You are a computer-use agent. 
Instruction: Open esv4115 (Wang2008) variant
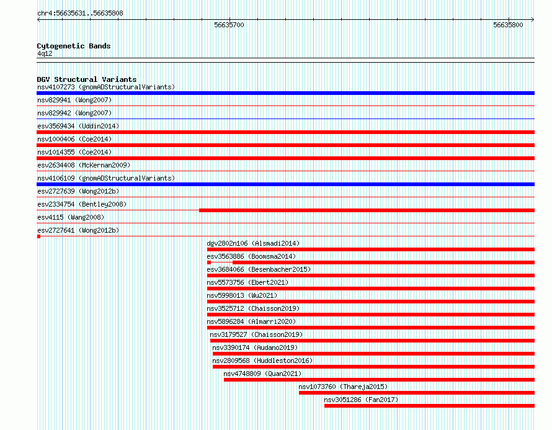point(71,217)
